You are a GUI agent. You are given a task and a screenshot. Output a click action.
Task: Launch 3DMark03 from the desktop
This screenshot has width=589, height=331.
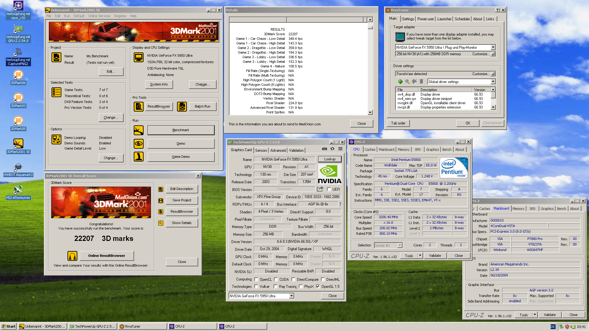[x=18, y=100]
